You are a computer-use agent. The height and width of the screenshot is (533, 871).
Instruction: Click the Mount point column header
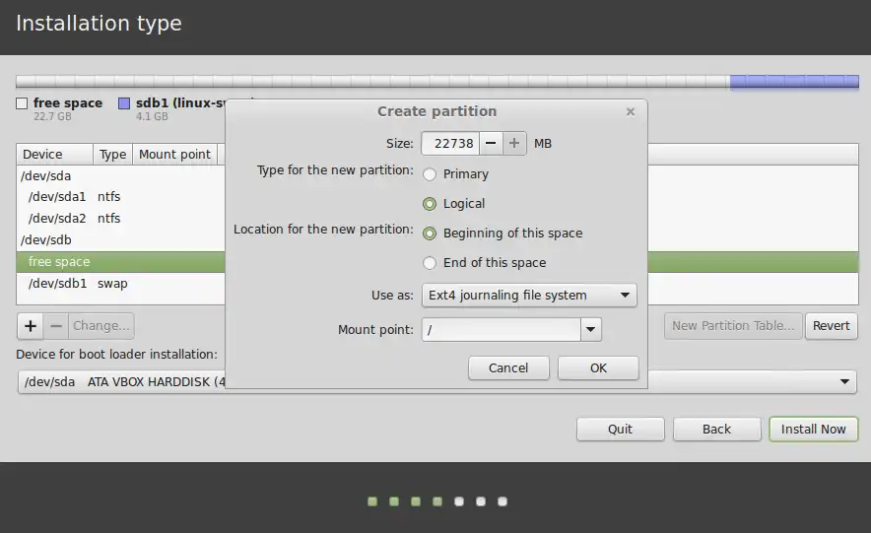point(175,155)
